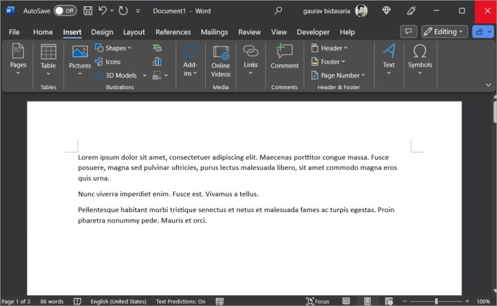The width and height of the screenshot is (497, 306).
Task: Click the vertical scrollbar thumb
Action: (x=495, y=112)
